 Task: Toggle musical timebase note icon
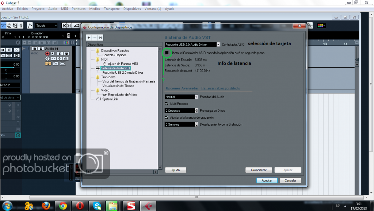[48, 64]
